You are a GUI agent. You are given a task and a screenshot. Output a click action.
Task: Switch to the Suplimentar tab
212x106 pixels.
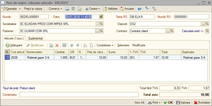click(x=36, y=38)
